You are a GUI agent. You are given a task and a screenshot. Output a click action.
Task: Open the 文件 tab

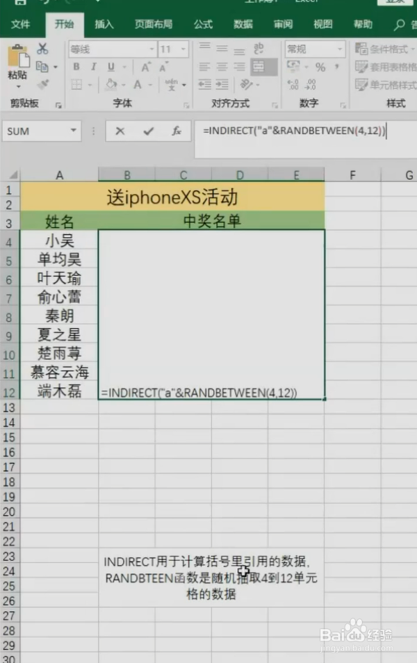click(20, 24)
